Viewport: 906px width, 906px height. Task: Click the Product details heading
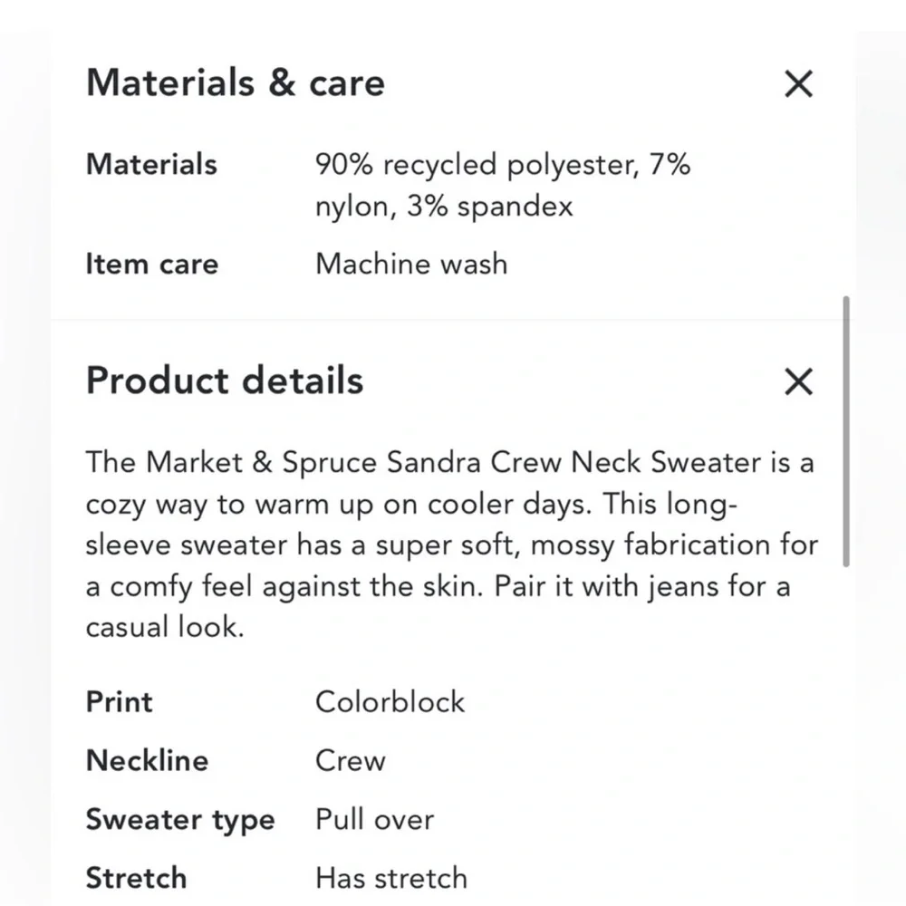(224, 381)
